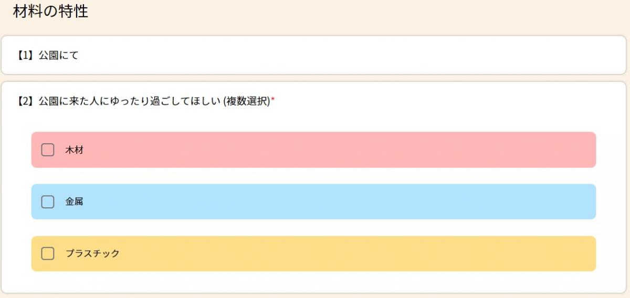
Task: Open the 【1】公園にて section card
Action: tap(314, 55)
